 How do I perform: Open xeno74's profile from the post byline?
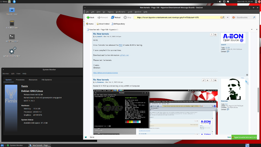click(100, 36)
